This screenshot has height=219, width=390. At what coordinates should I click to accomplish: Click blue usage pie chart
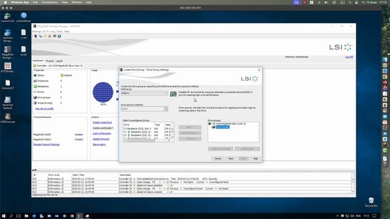[x=103, y=92]
